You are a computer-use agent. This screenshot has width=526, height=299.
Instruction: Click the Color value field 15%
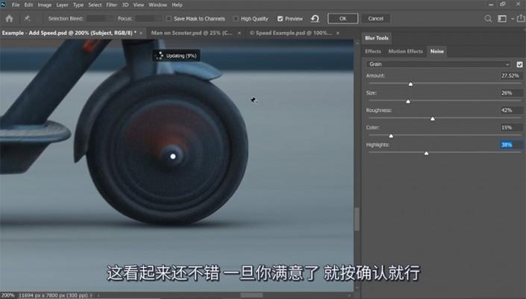511,128
